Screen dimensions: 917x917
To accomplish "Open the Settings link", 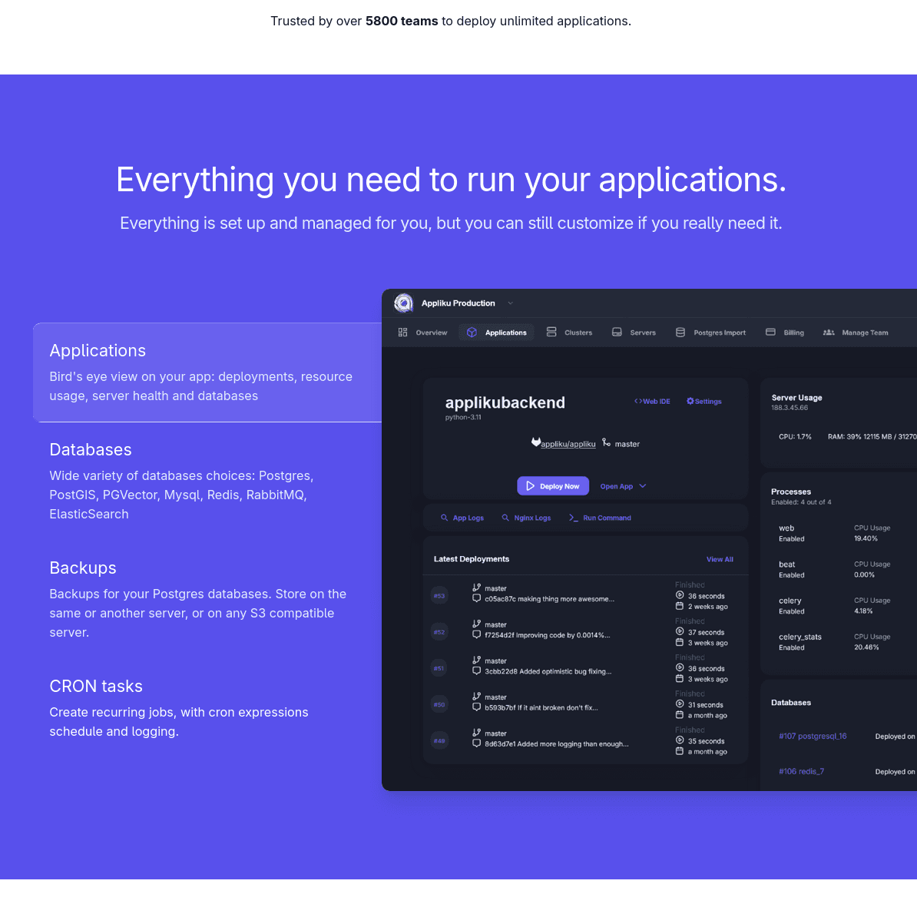I will 704,401.
